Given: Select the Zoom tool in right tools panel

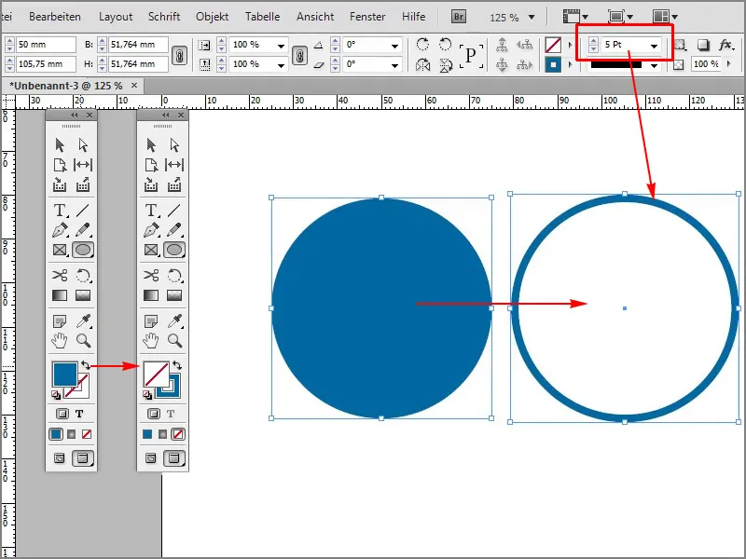Looking at the screenshot, I should (x=173, y=340).
